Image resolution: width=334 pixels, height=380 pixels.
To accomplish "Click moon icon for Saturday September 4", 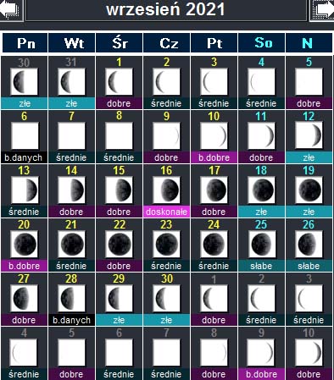I will click(261, 82).
